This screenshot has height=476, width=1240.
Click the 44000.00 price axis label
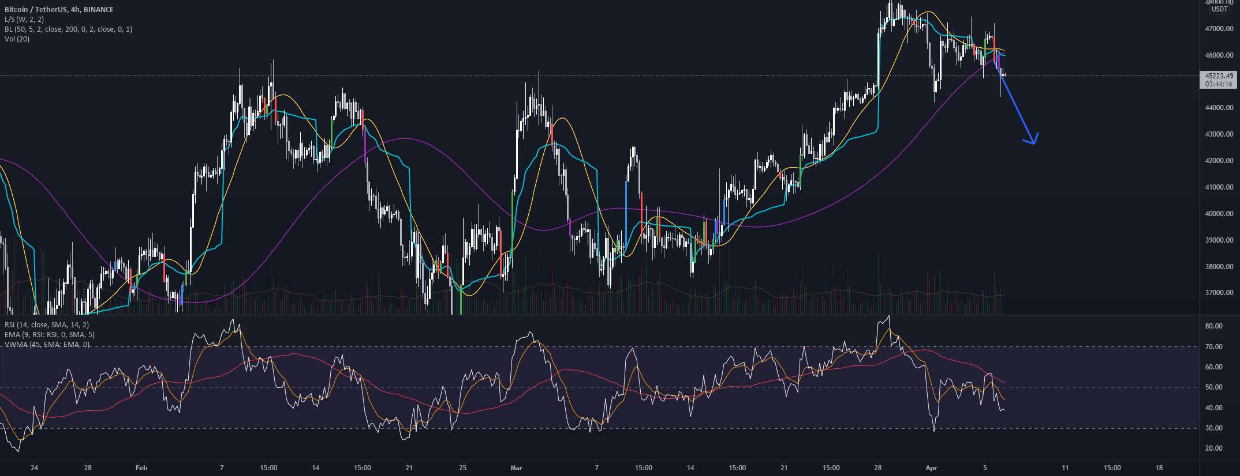click(x=1219, y=108)
